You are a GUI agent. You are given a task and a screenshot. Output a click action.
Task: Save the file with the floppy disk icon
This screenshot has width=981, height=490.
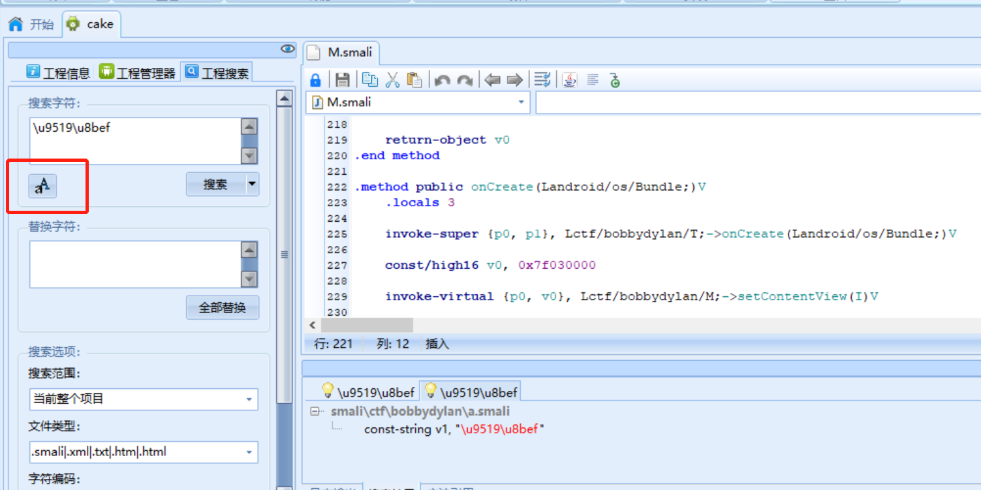[x=343, y=80]
